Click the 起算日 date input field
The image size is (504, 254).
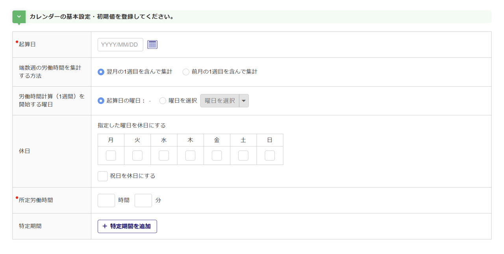[x=120, y=45]
